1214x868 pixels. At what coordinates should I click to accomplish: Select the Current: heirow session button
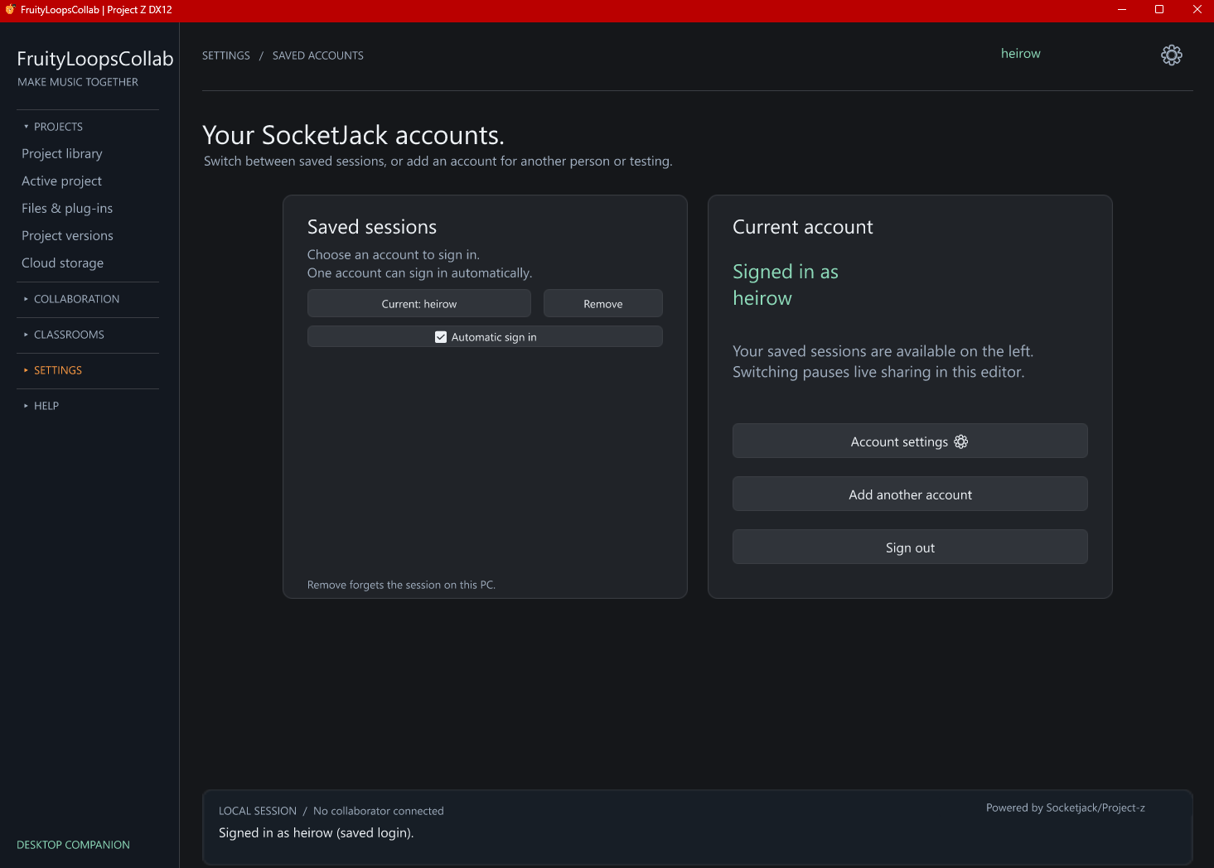click(419, 303)
